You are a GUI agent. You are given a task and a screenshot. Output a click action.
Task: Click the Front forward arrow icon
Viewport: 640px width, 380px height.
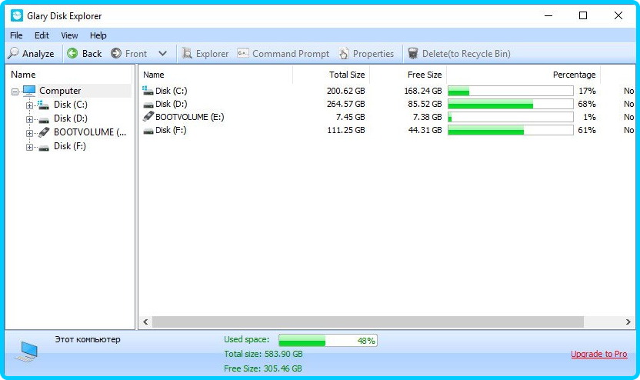click(x=116, y=54)
